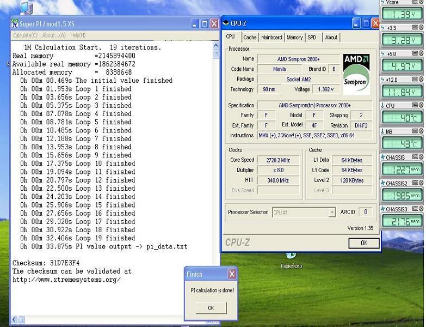Image resolution: width=426 pixels, height=327 pixels.
Task: Click the Code Name Manila field
Action: click(280, 69)
